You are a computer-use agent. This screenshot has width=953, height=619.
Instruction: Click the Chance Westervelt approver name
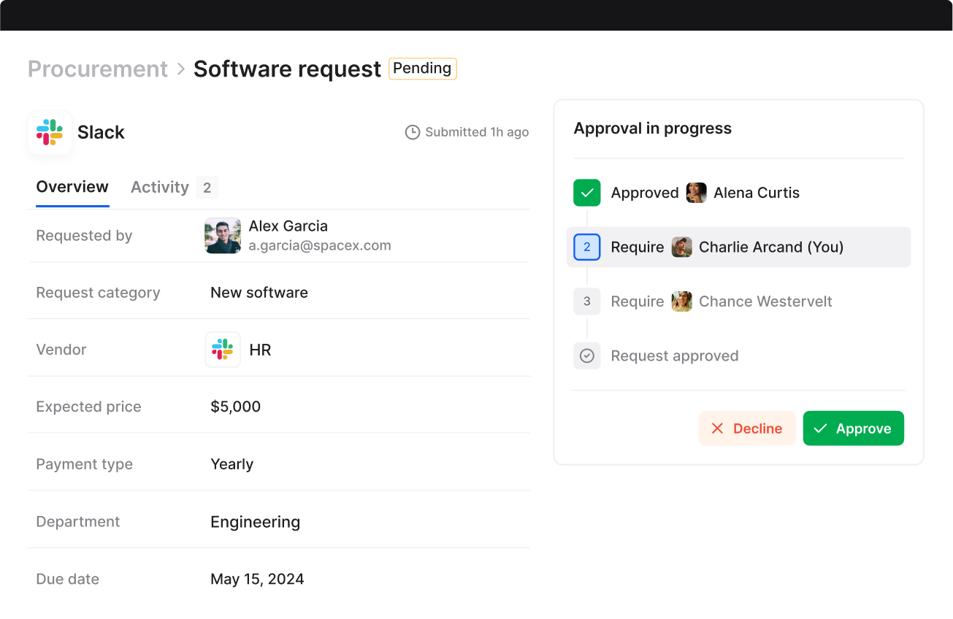point(765,301)
